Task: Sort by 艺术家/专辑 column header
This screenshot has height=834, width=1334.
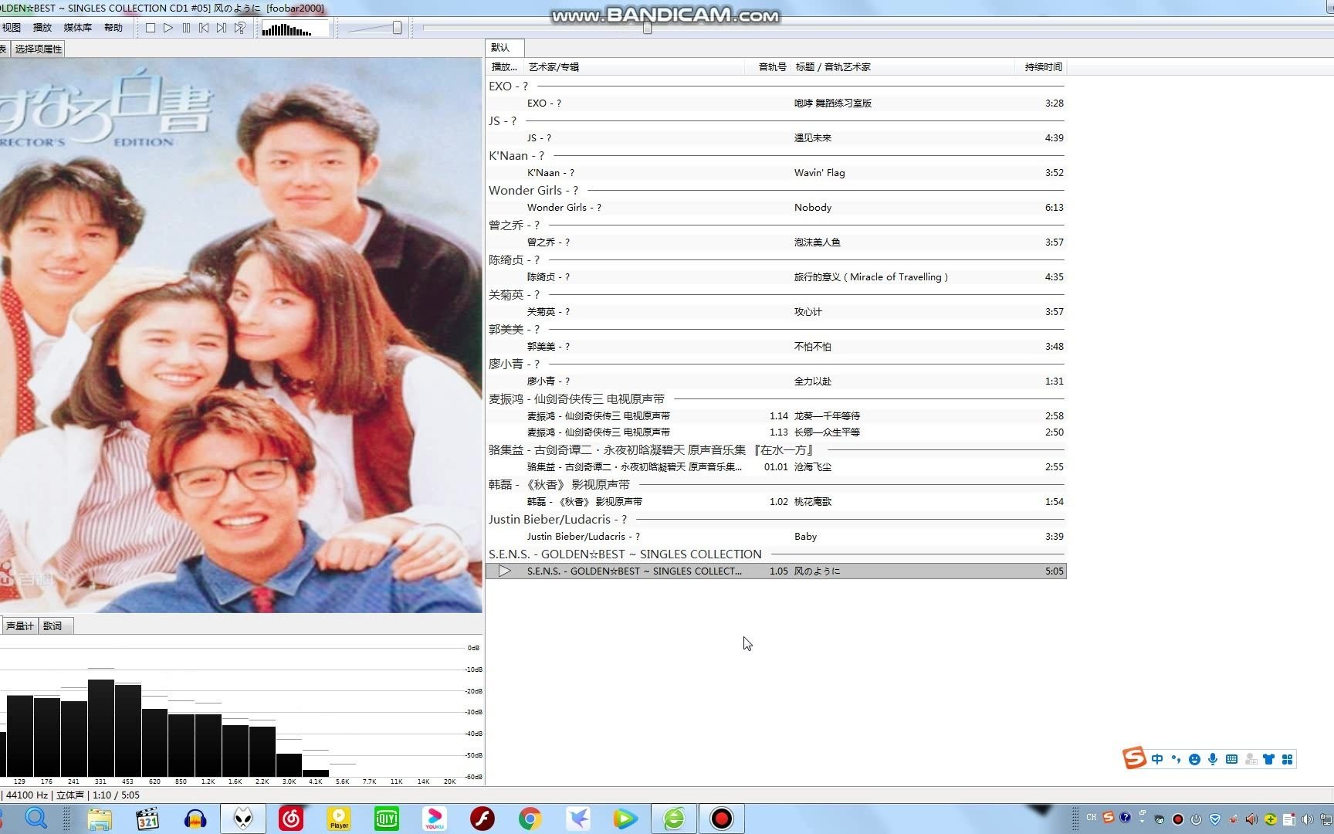Action: (x=634, y=67)
